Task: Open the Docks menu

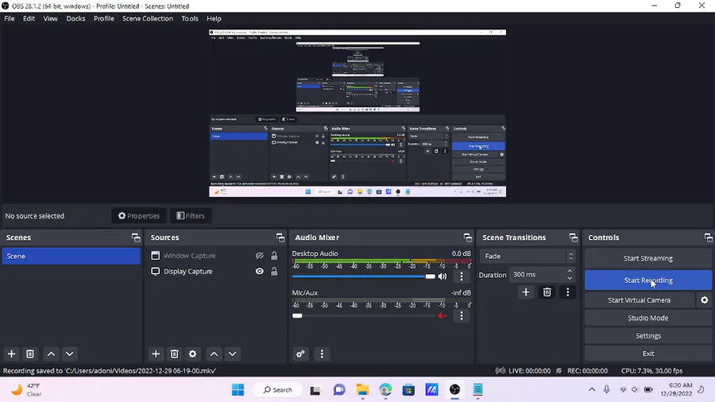Action: (x=75, y=19)
